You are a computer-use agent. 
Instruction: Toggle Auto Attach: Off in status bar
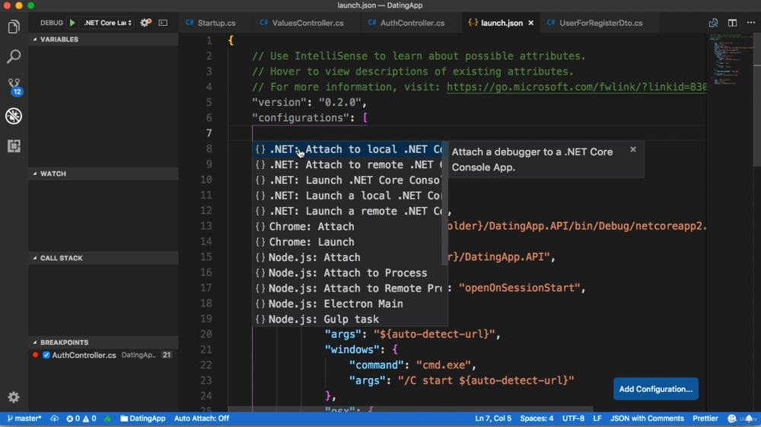(x=202, y=419)
